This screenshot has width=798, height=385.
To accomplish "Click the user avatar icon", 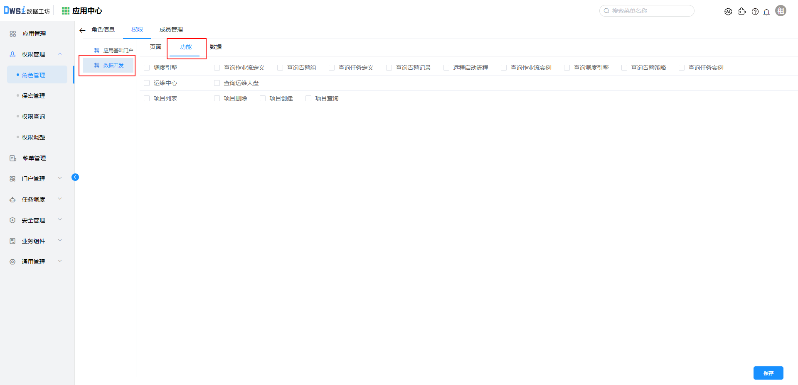I will click(x=781, y=11).
